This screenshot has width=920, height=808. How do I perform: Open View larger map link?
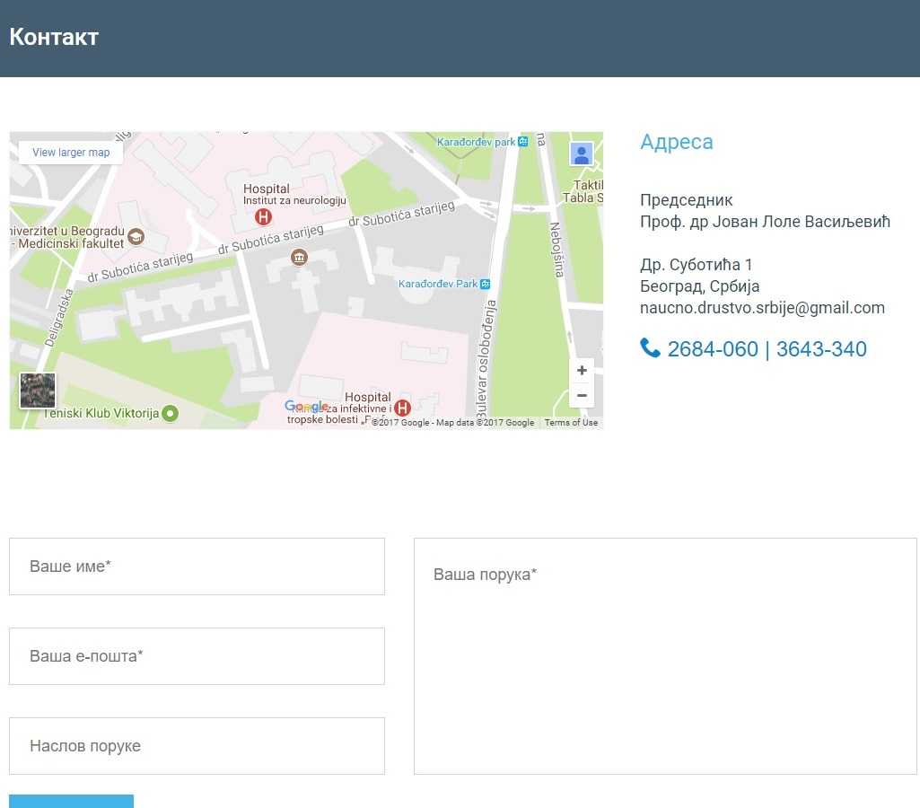(71, 153)
